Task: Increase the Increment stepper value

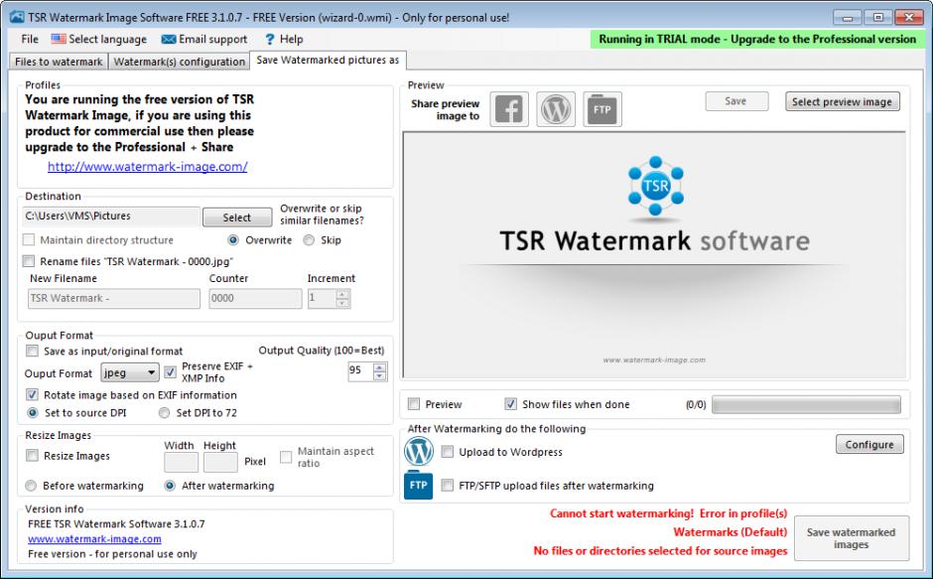Action: 342,294
